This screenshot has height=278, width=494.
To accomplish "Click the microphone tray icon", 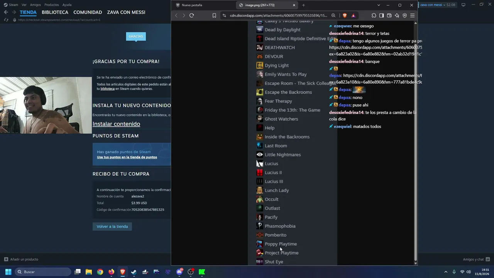I will pos(454,272).
